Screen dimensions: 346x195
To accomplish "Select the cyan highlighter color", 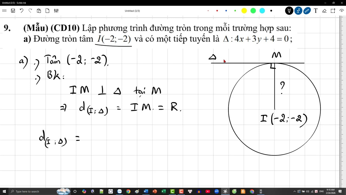I will pos(262,11).
